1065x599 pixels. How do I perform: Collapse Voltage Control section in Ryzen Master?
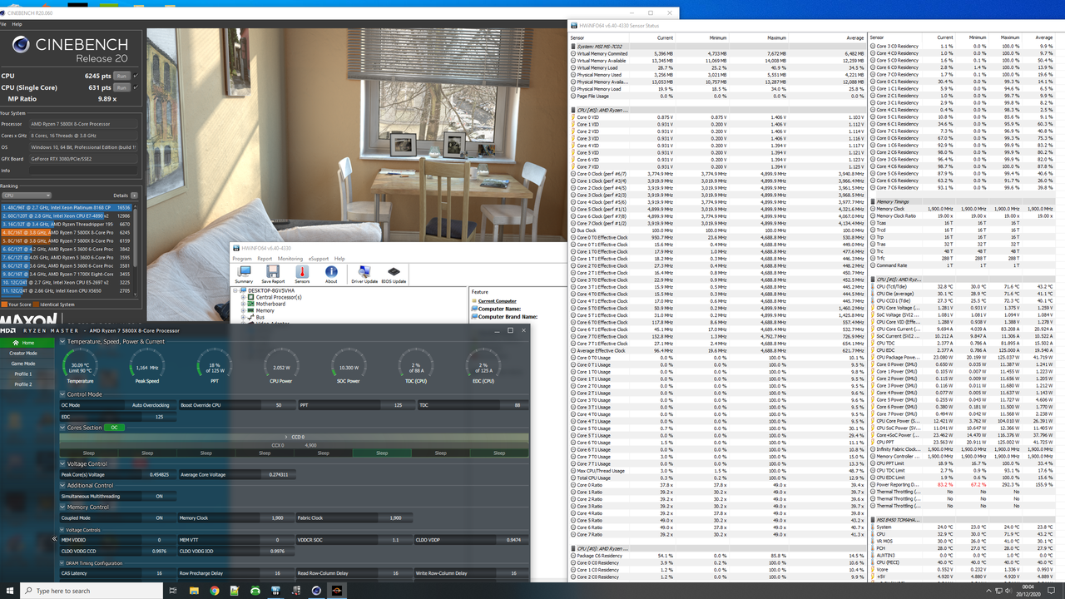[63, 463]
